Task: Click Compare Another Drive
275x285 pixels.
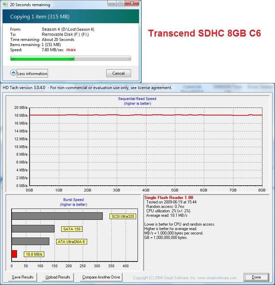Action: coord(101,277)
